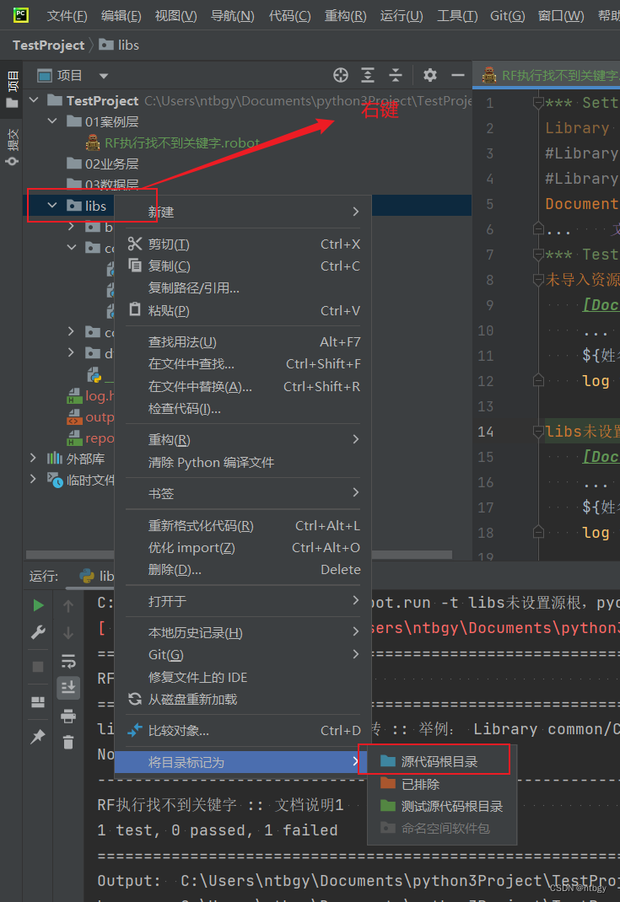The image size is (620, 902).
Task: Click the print icon in run console
Action: pos(68,716)
